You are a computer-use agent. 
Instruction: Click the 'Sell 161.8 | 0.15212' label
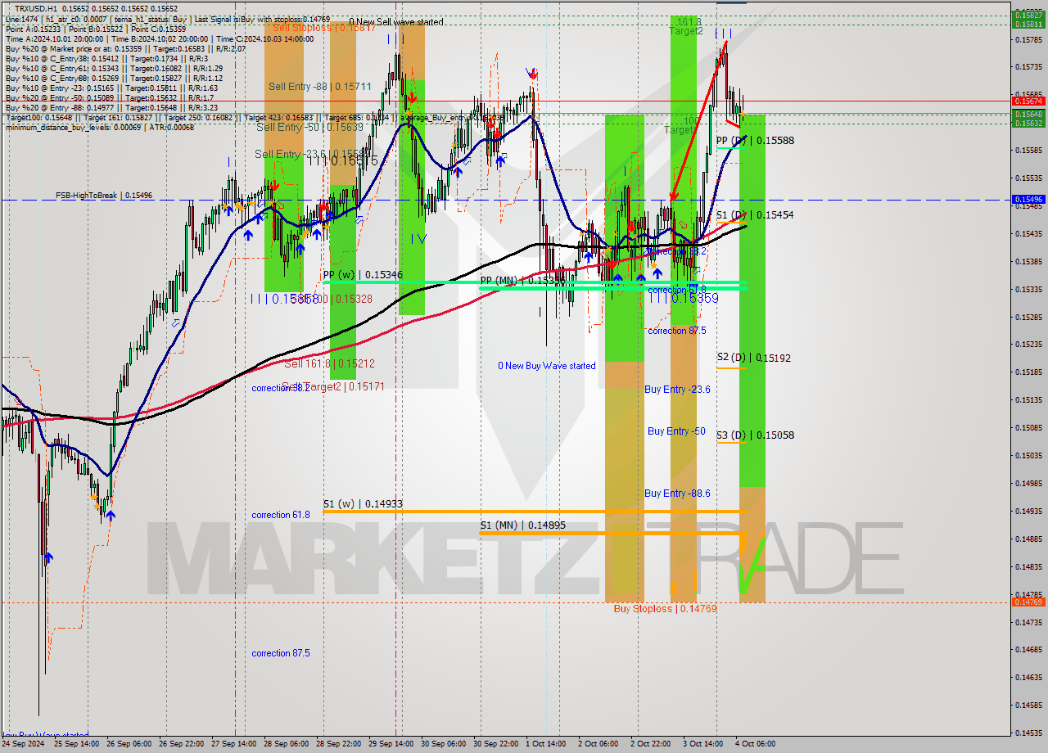pos(330,363)
